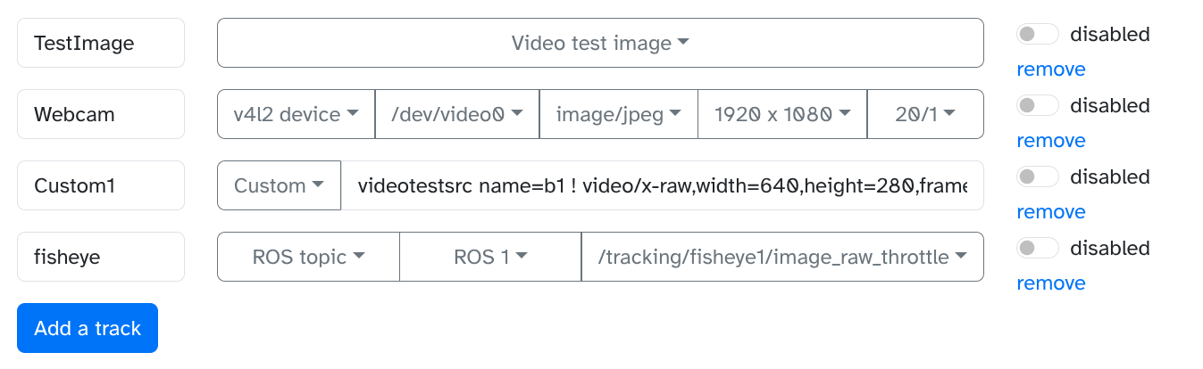Remove the TestImage track
Image resolution: width=1203 pixels, height=369 pixels.
pyautogui.click(x=1050, y=70)
